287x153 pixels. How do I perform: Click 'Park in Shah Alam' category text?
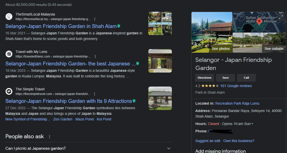[x=210, y=92]
